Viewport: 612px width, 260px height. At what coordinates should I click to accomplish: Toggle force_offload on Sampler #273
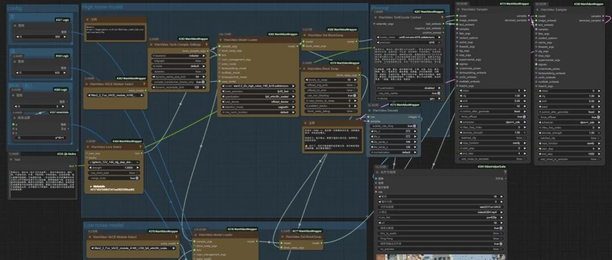coord(493,117)
